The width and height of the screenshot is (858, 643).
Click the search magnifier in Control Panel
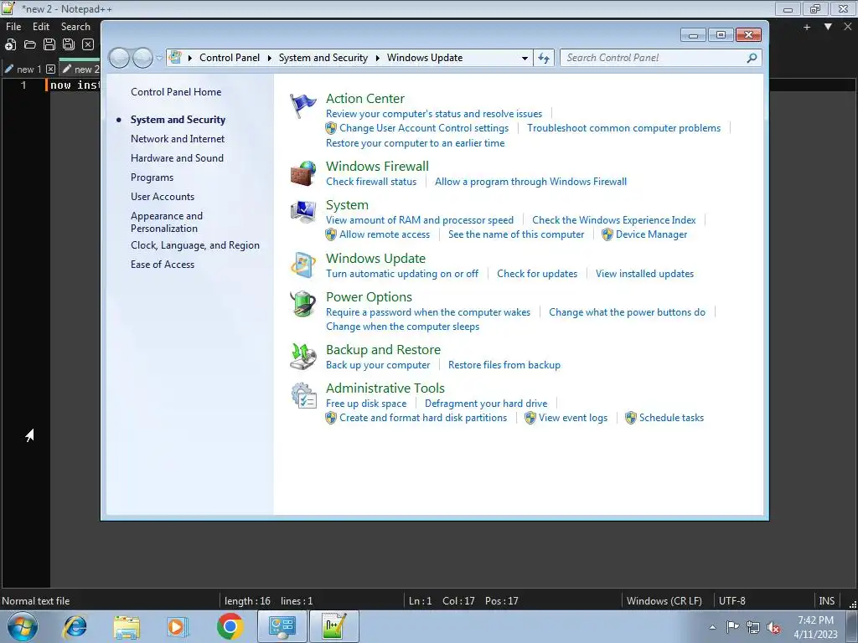coord(752,58)
